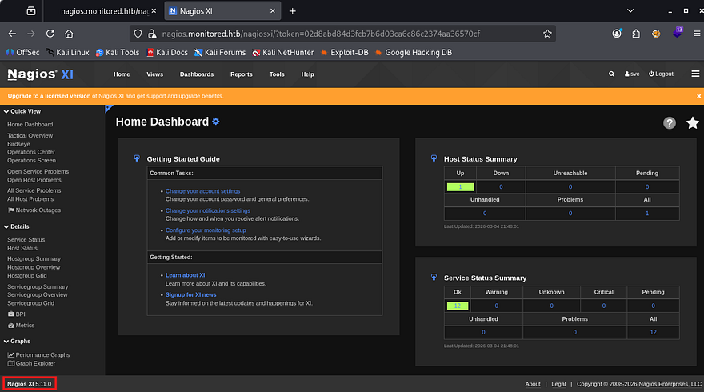Collapse the Quick View sidebar section

click(x=25, y=111)
